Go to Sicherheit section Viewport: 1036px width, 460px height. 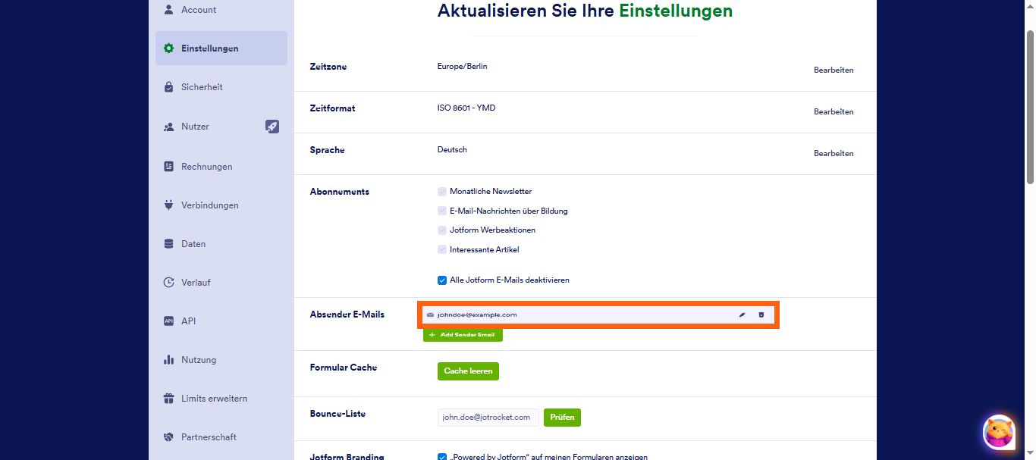221,87
